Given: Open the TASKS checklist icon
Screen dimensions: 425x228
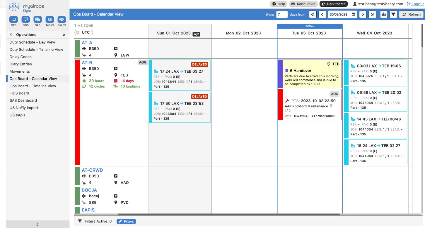Looking at the screenshot, I should click(x=50, y=20).
